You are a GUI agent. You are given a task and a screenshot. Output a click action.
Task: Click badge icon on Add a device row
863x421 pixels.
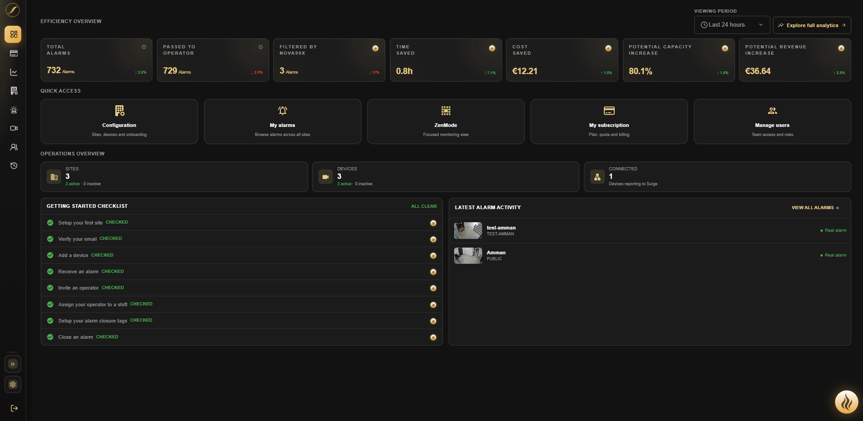[x=433, y=256]
